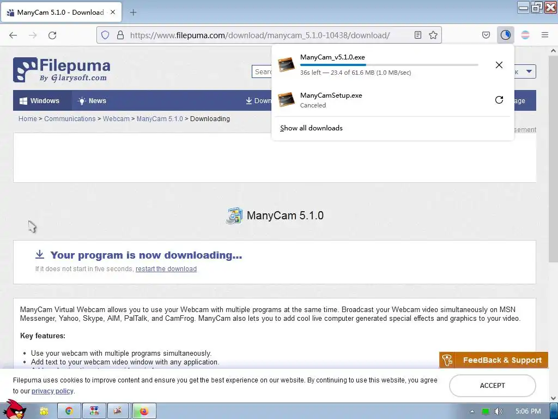Click the '36s left — 23.4 of 61.6 MB' status

355,73
